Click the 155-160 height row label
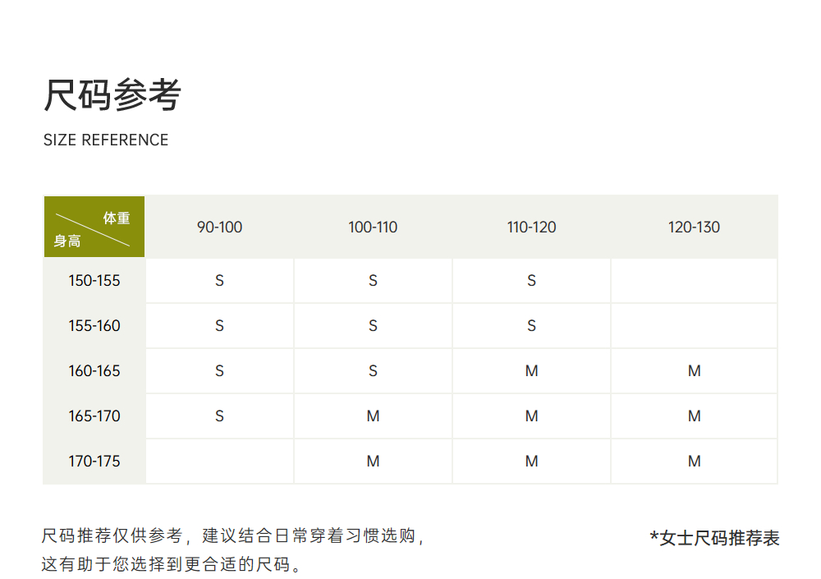 pyautogui.click(x=94, y=326)
